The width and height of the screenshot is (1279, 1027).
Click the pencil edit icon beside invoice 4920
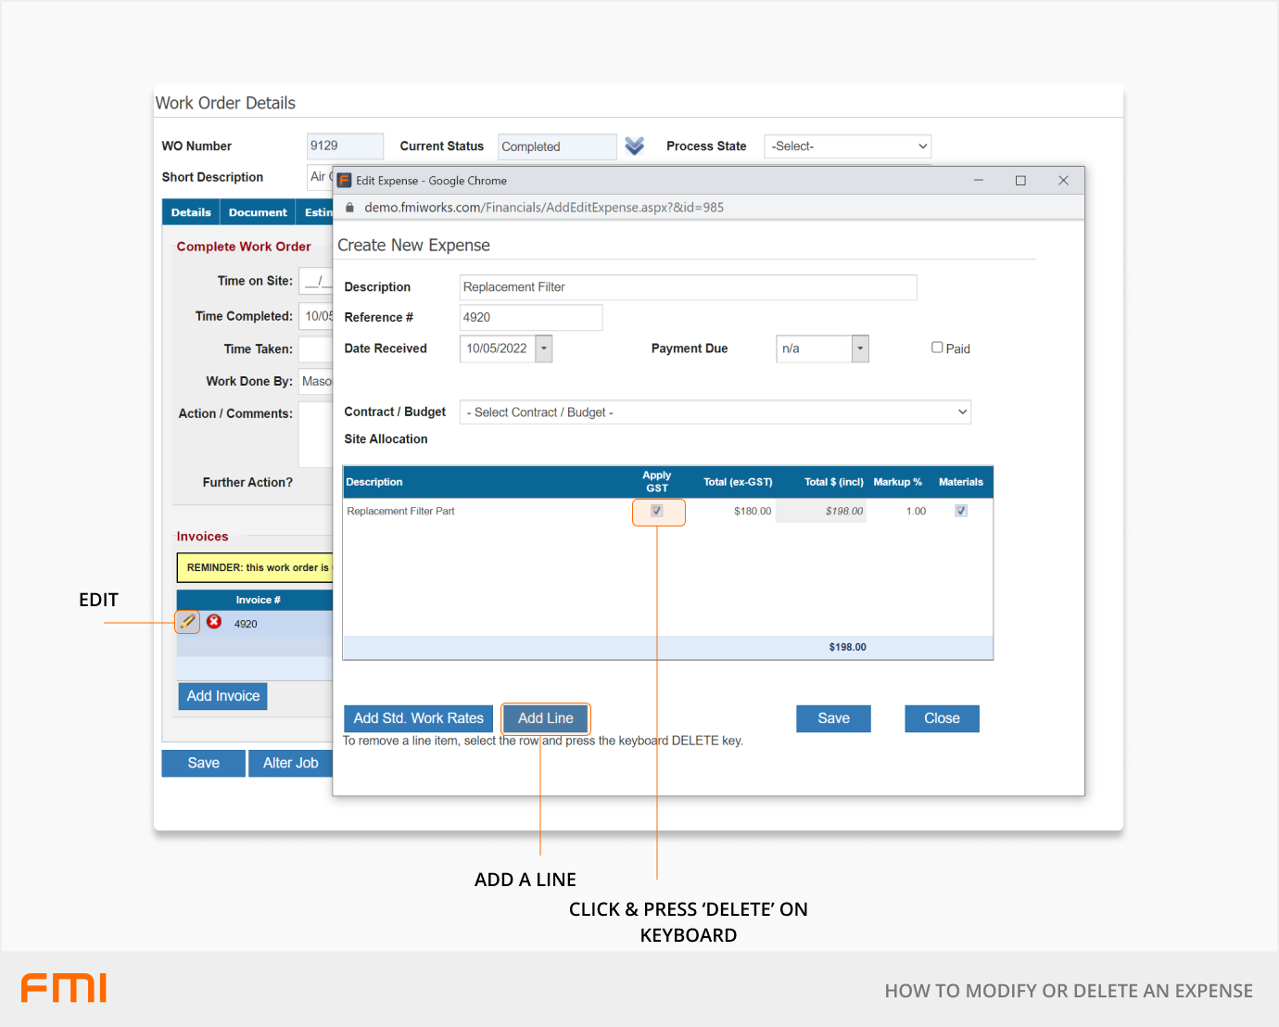[188, 622]
